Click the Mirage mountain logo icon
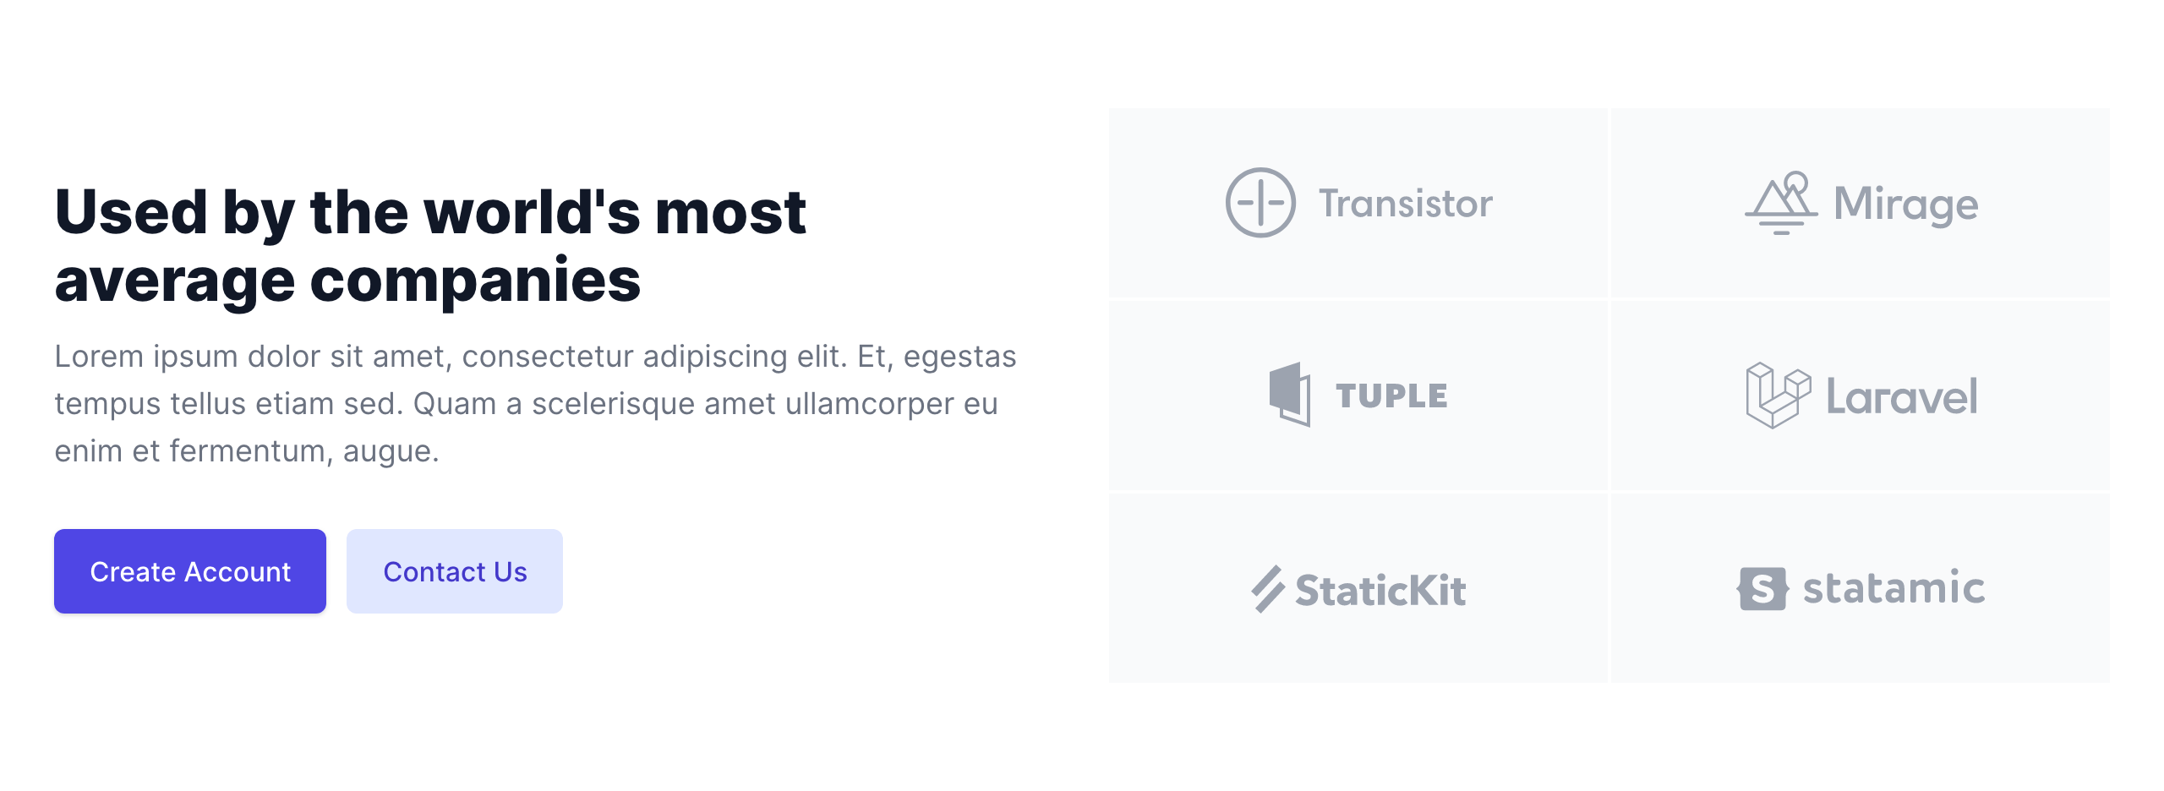 pos(1781,204)
